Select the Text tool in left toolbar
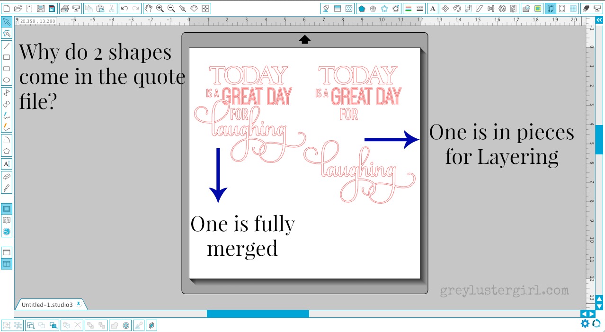The image size is (605, 332). click(x=7, y=164)
